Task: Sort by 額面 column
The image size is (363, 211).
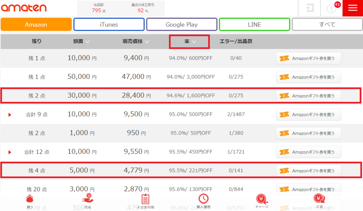Action: 82,41
